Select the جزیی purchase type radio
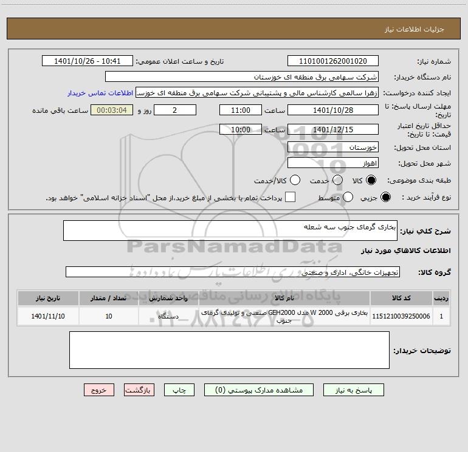Image resolution: width=468 pixels, height=452 pixels. coord(385,197)
